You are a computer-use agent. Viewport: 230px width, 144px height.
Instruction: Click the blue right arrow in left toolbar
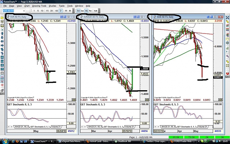tap(2, 46)
